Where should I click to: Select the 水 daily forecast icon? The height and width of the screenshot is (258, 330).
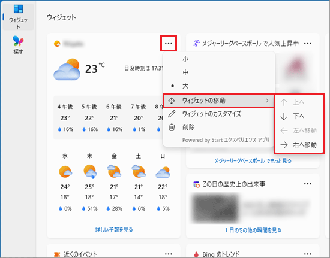tap(65, 172)
